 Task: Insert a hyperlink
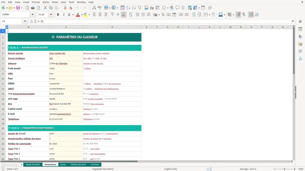pos(172,8)
